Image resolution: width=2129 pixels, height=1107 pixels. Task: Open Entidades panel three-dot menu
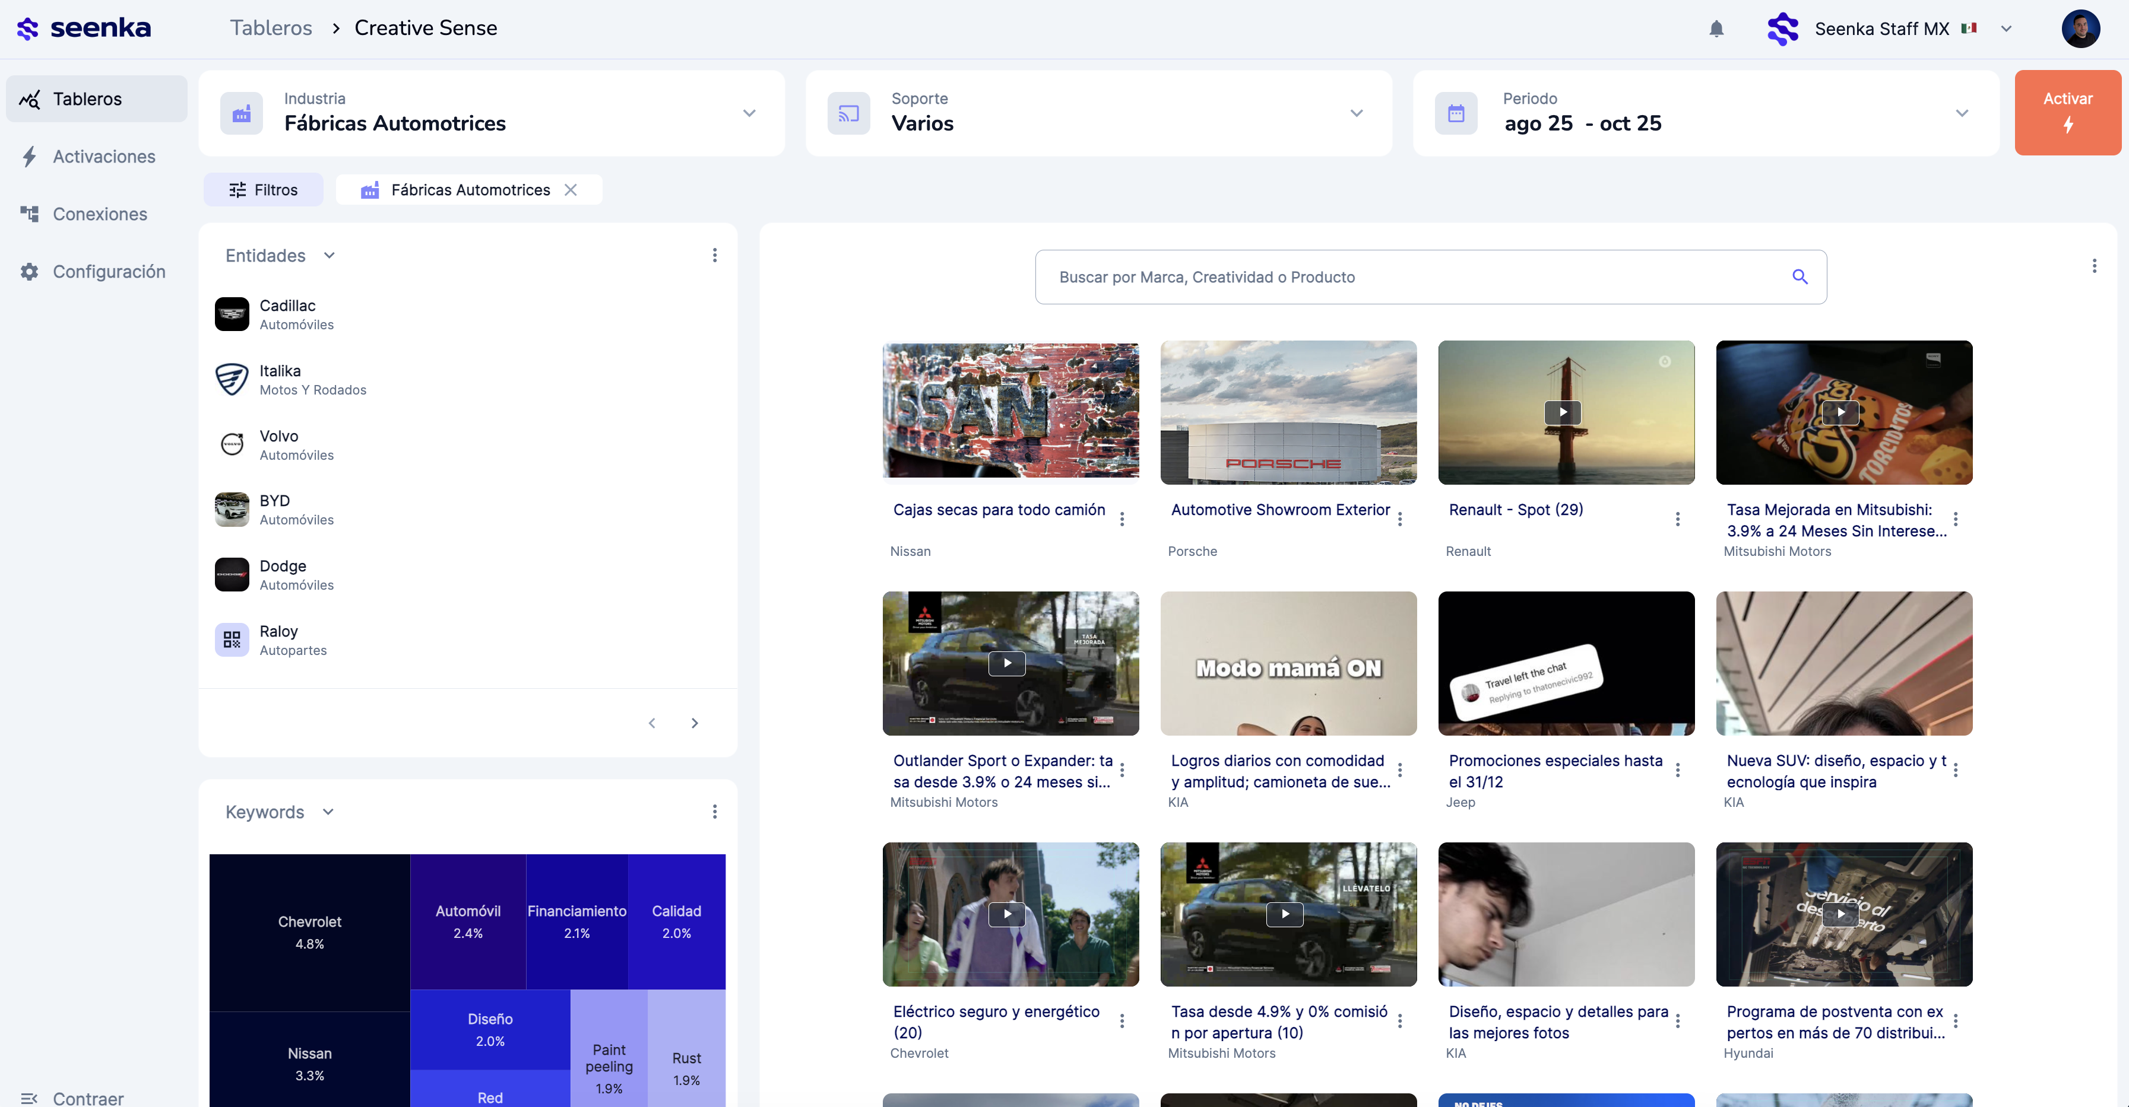coord(714,255)
